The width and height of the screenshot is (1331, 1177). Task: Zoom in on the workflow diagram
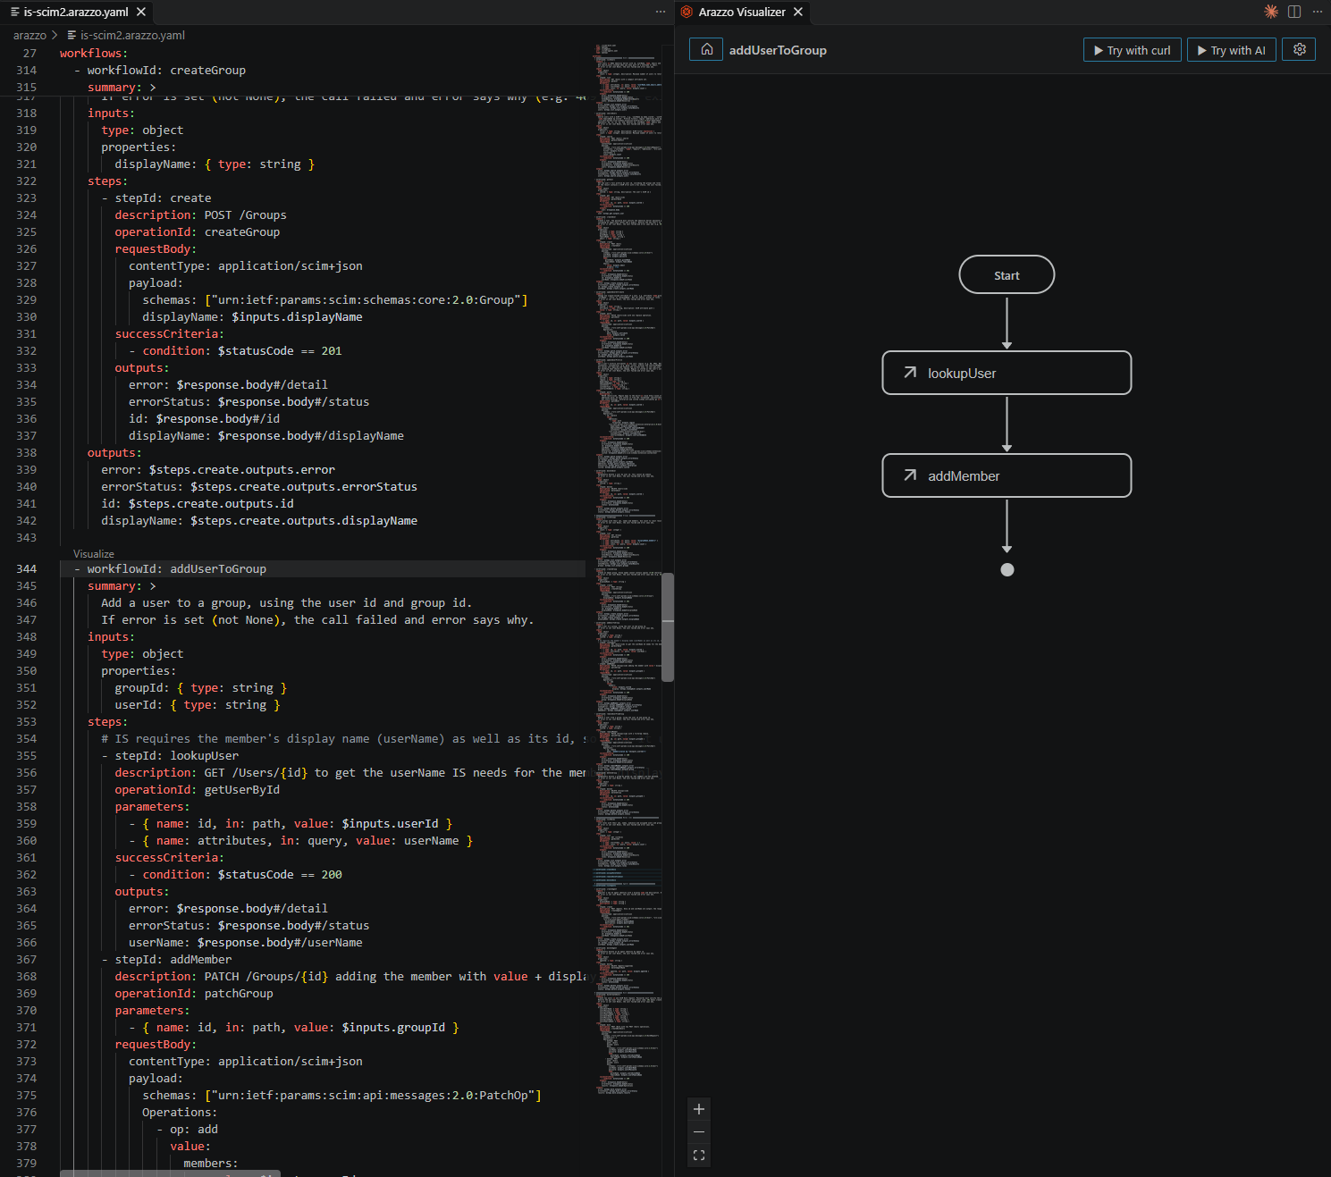tap(699, 1109)
